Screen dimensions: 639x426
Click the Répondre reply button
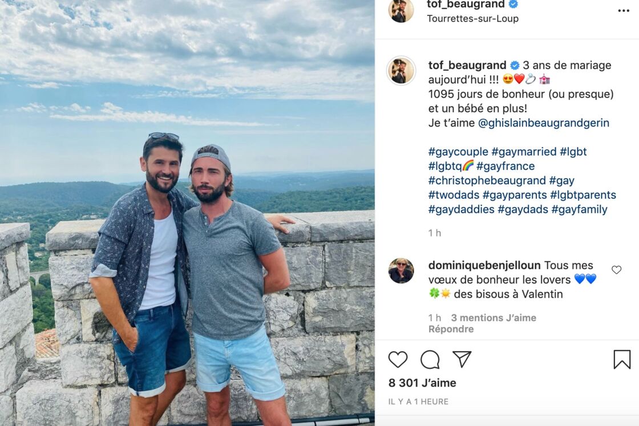451,329
